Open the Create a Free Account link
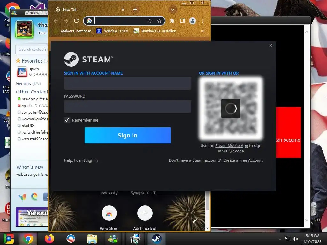327x245 pixels. coord(243,160)
